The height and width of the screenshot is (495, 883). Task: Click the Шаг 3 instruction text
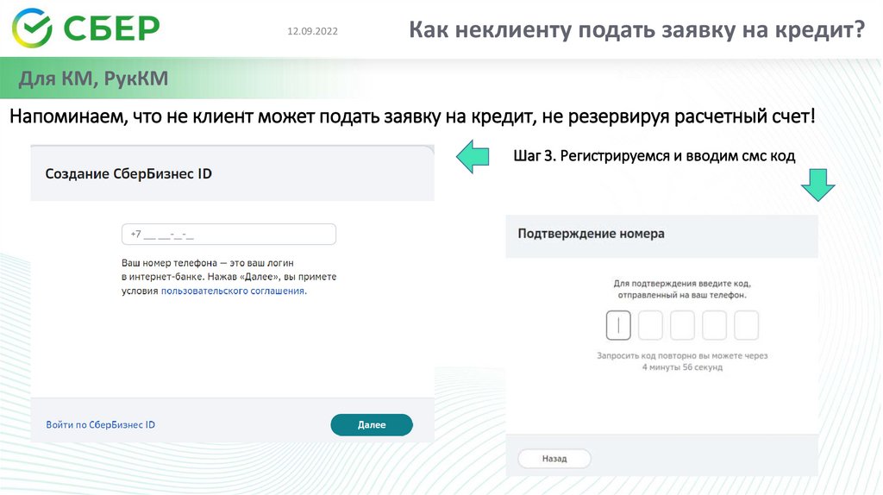click(654, 156)
